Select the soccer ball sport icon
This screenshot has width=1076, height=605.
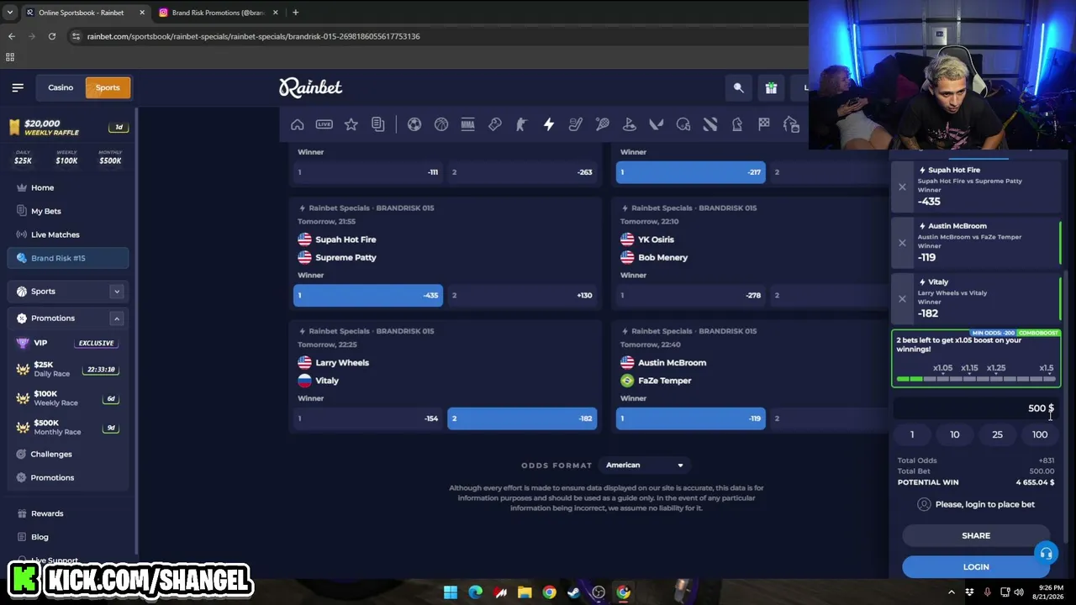coord(414,124)
